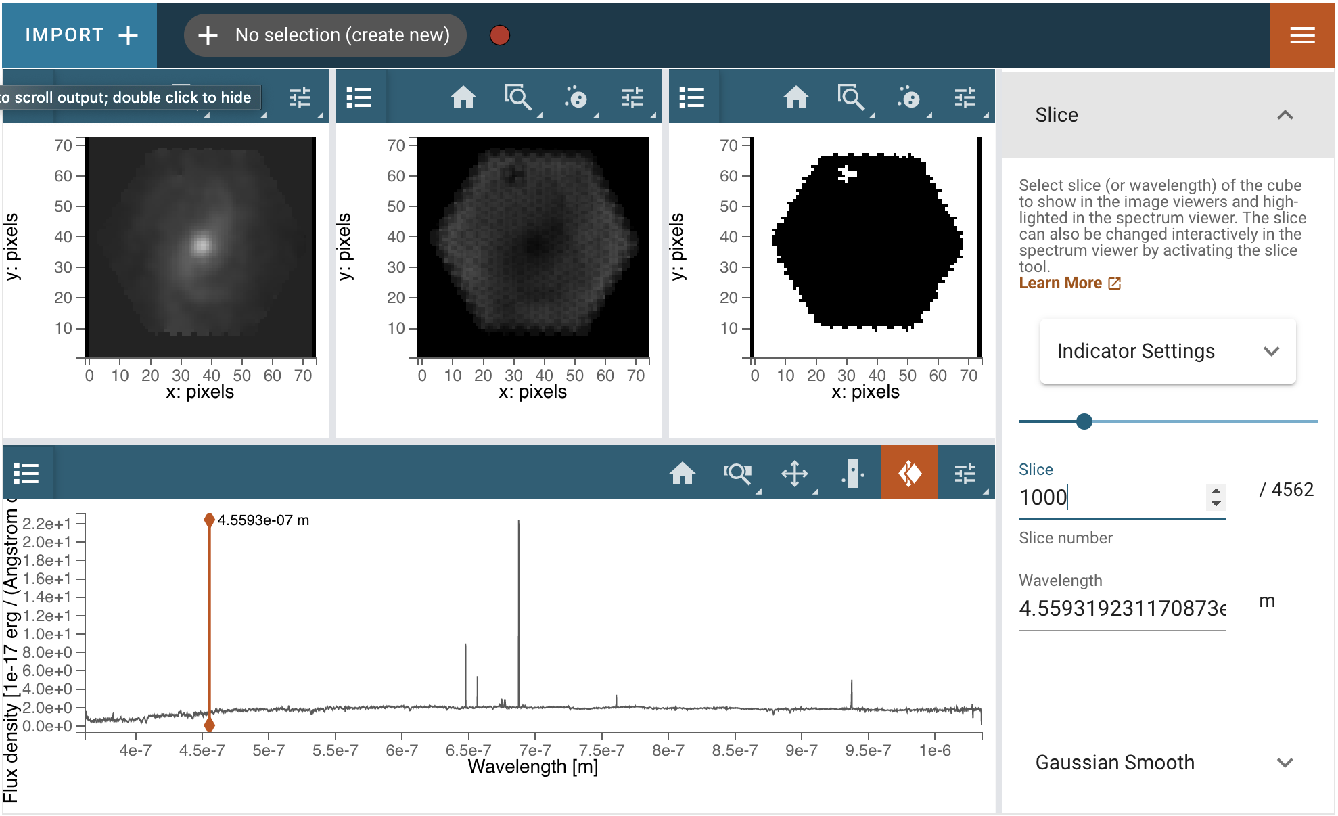Expand the Gaussian Smooth plugin
The width and height of the screenshot is (1338, 816).
pos(1168,763)
